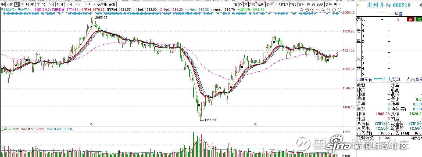The height and width of the screenshot is (157, 422).
Task: Click the second q marker below chart
Action: click(255, 124)
